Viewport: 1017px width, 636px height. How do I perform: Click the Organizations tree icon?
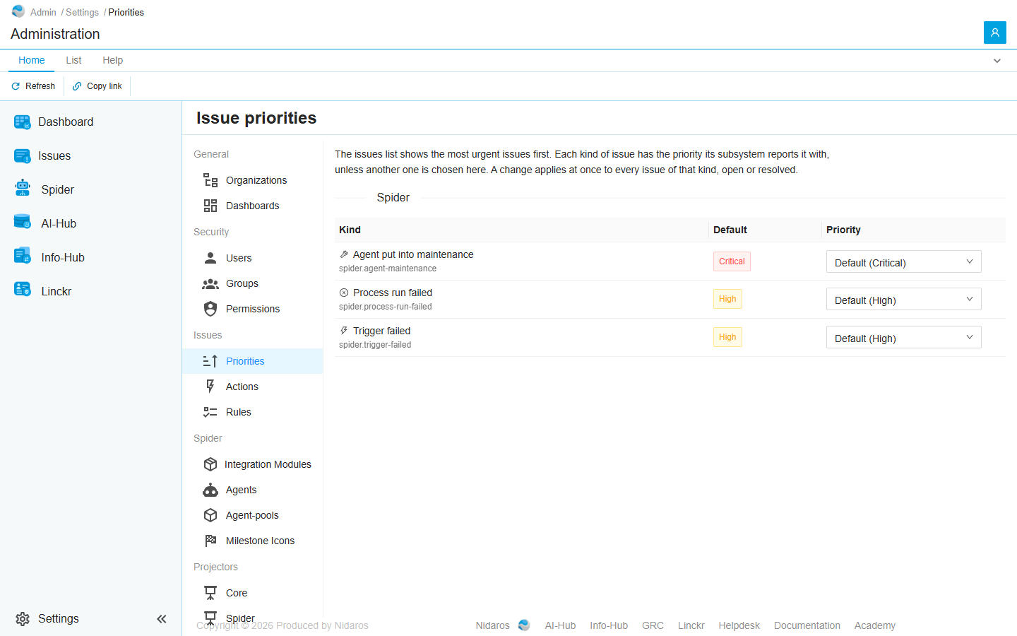210,180
